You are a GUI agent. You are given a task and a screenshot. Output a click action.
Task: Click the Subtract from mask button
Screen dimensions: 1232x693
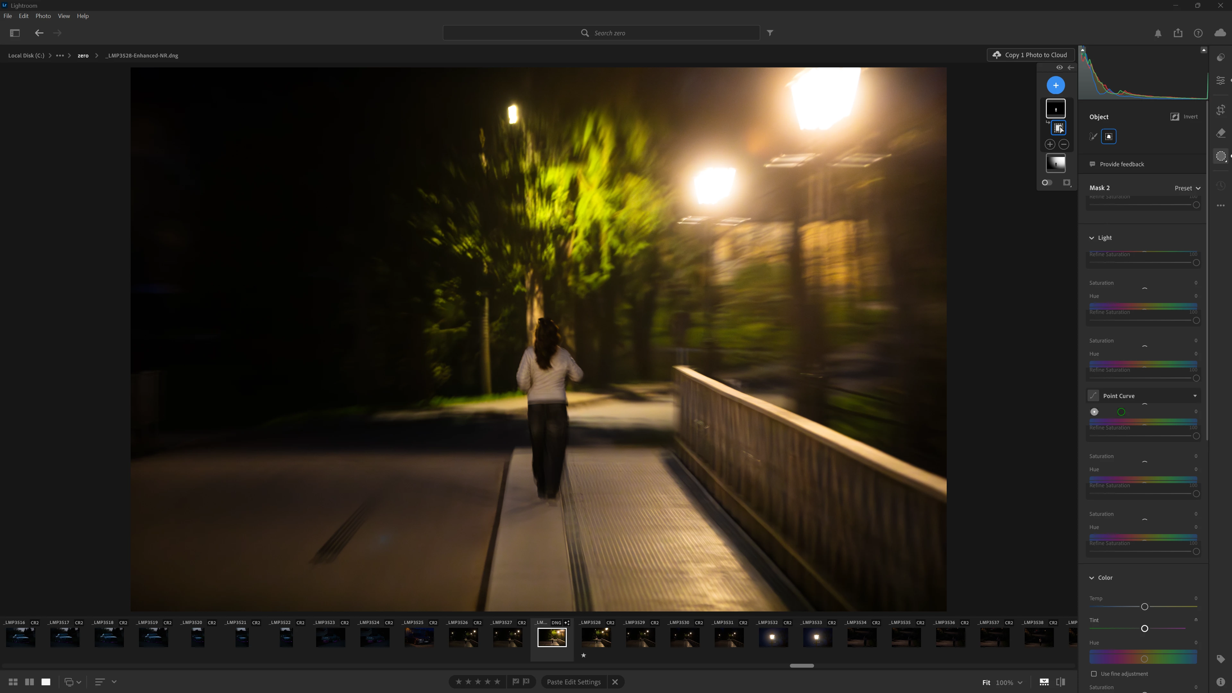[1064, 144]
